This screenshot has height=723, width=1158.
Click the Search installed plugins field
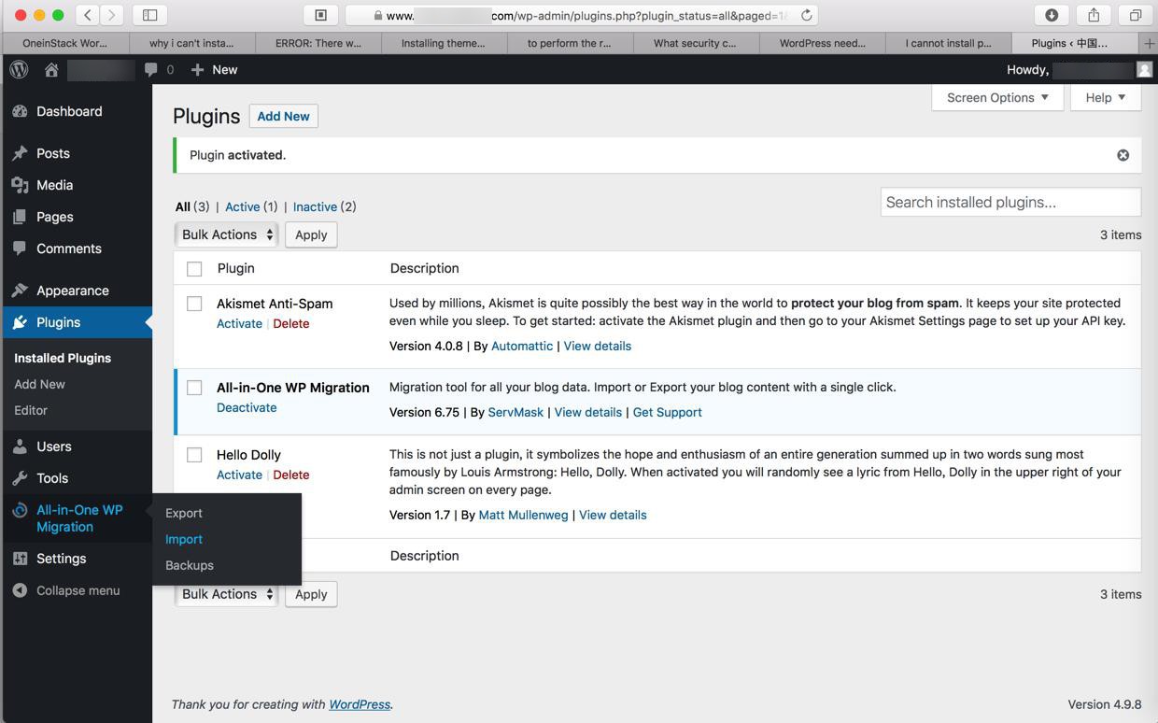1010,202
